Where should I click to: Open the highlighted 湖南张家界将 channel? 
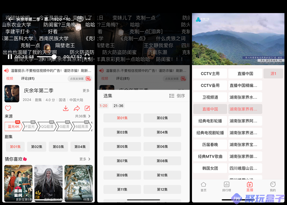coord(245,109)
